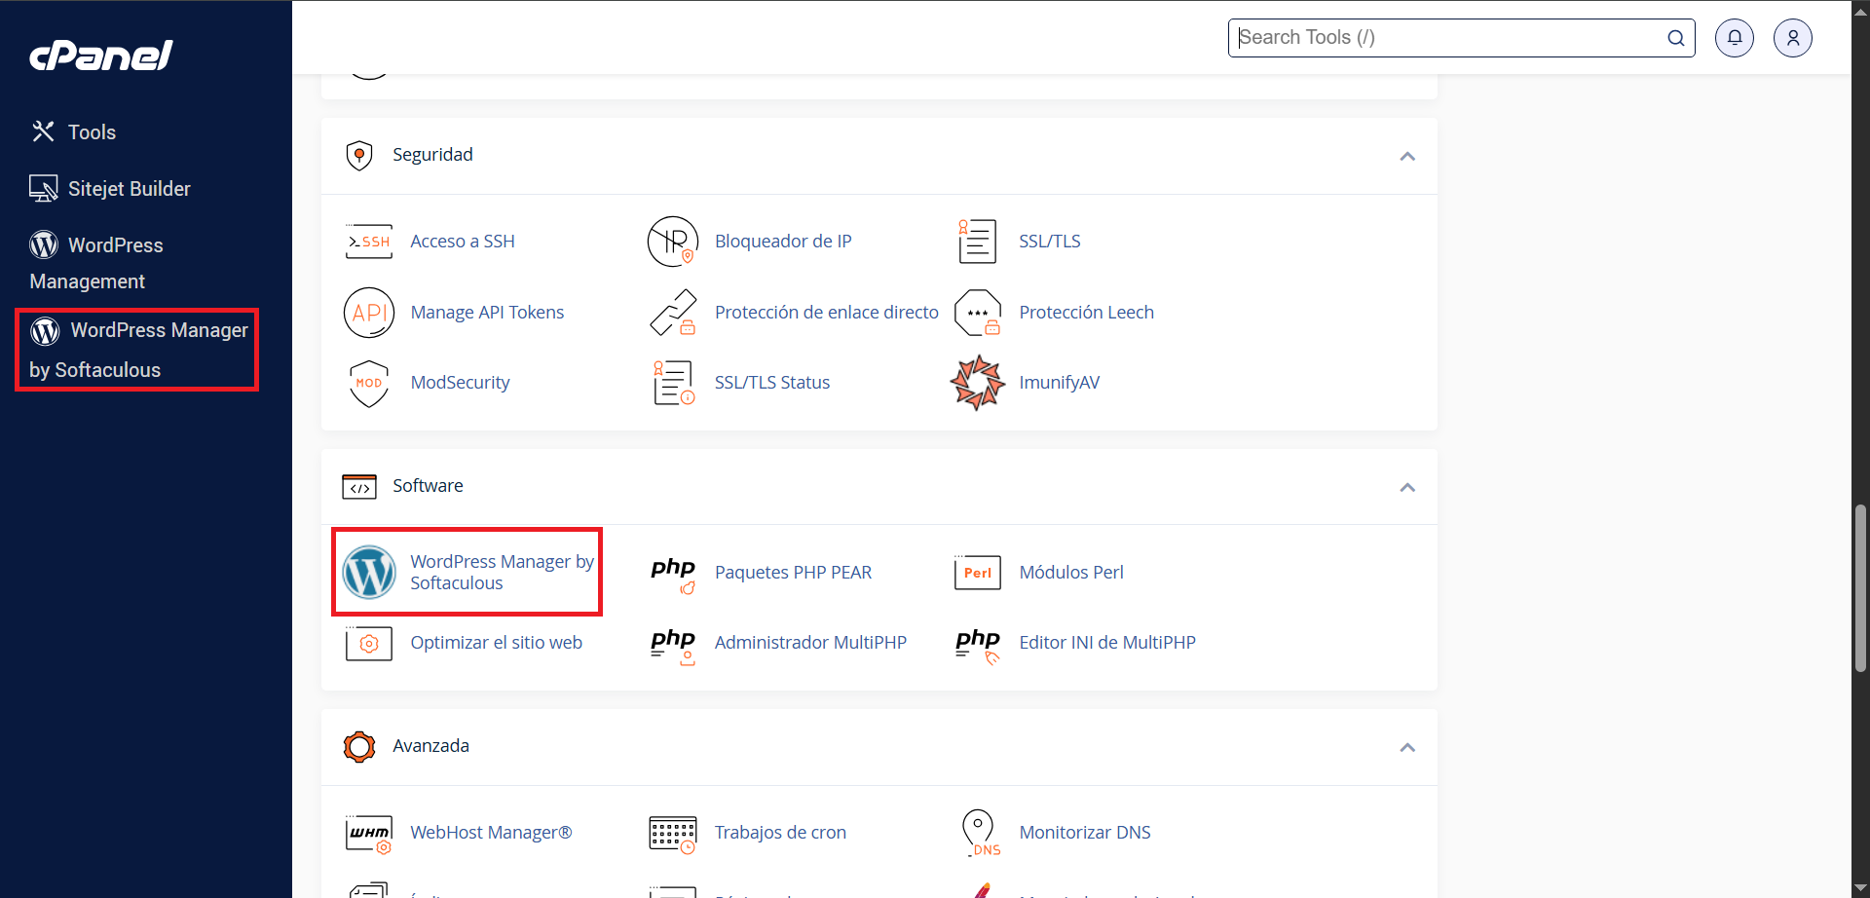Click the WebHost Manager icon
This screenshot has width=1870, height=898.
click(369, 834)
